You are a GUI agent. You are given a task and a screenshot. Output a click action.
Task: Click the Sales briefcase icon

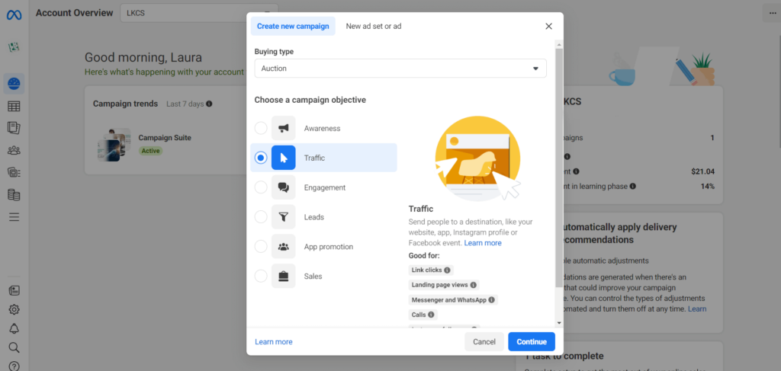(283, 276)
